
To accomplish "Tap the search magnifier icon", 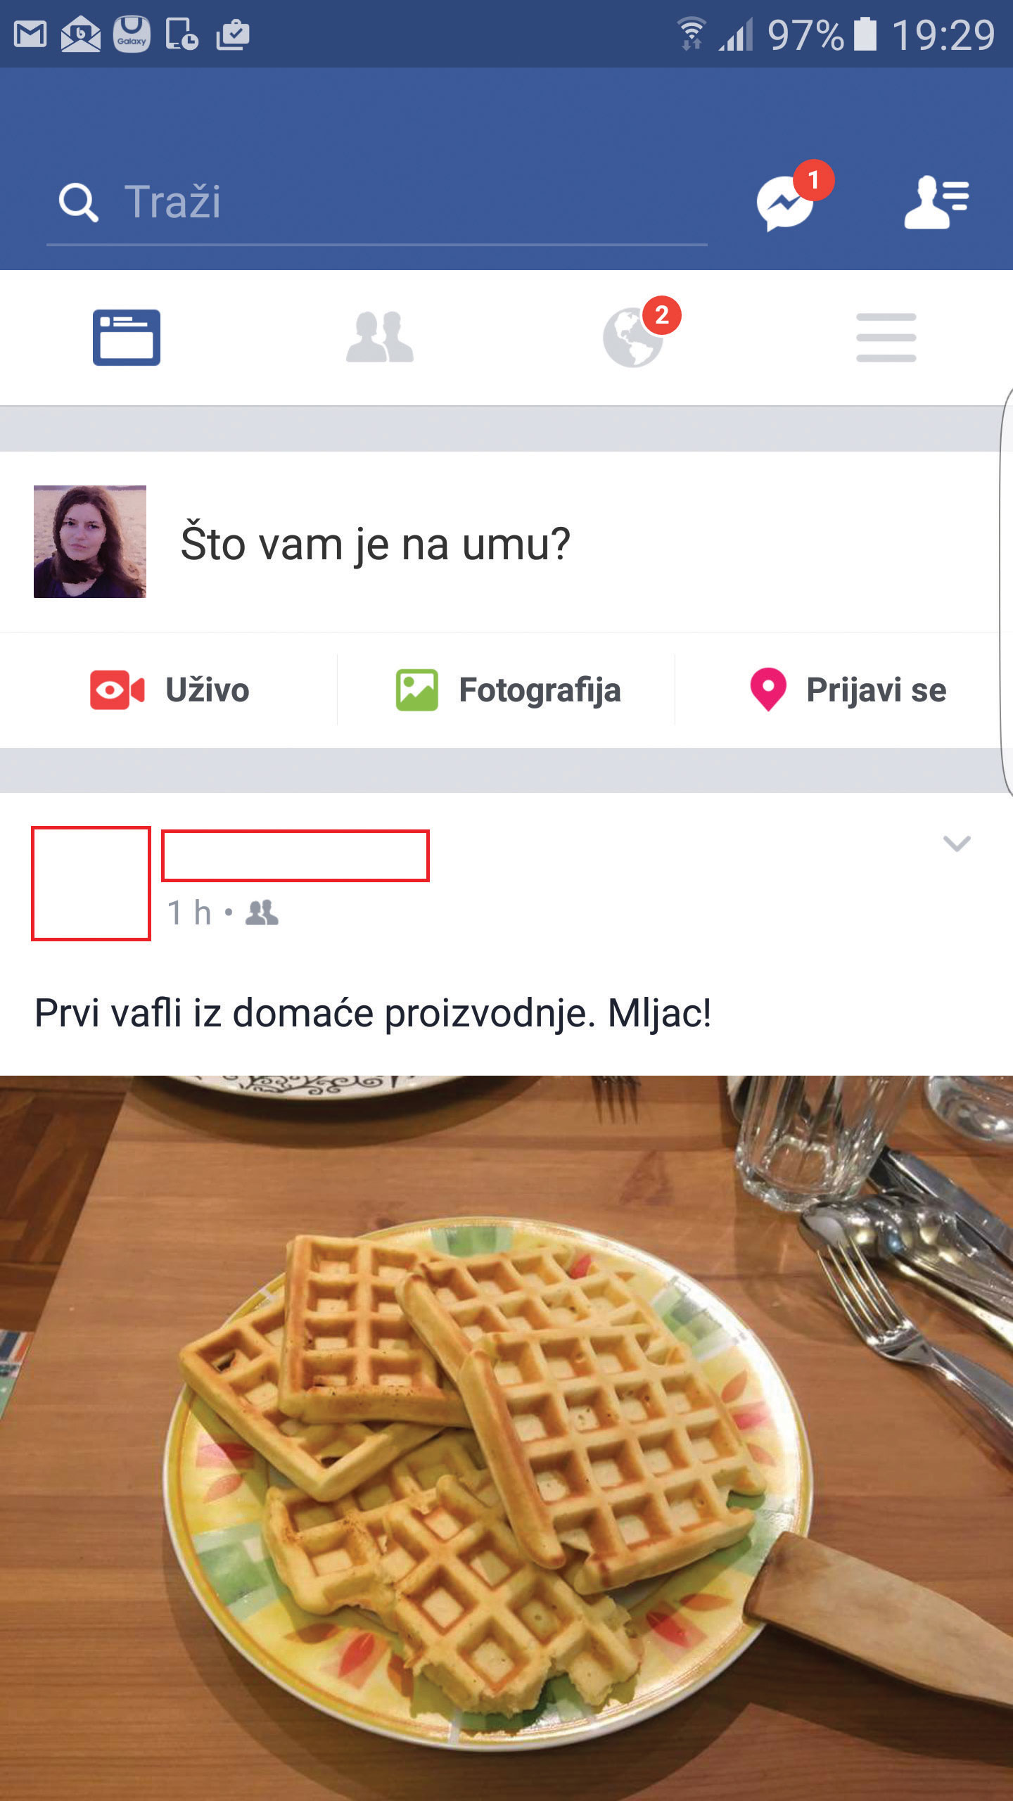I will tap(78, 203).
